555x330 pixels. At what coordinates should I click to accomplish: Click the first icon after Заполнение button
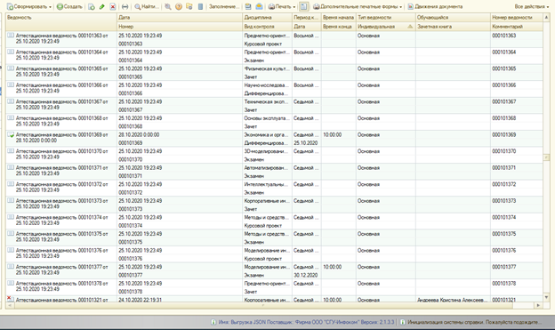click(248, 6)
